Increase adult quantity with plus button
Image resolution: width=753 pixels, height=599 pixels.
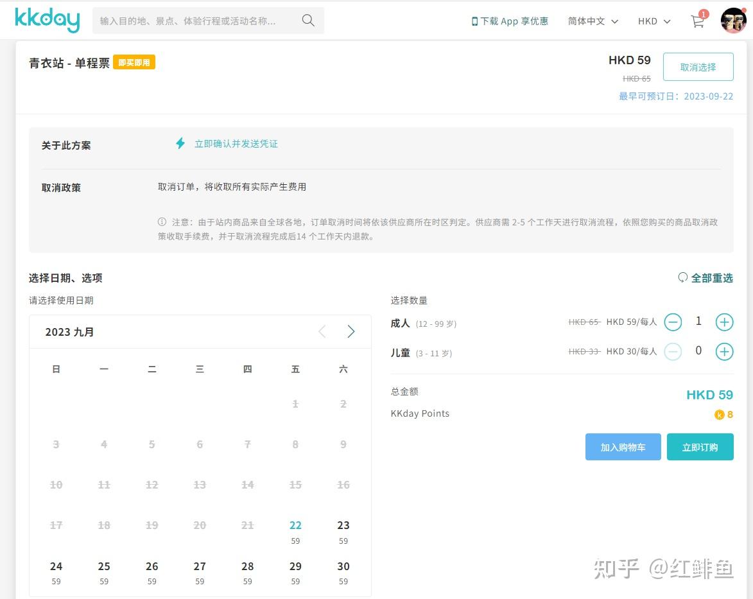point(724,322)
